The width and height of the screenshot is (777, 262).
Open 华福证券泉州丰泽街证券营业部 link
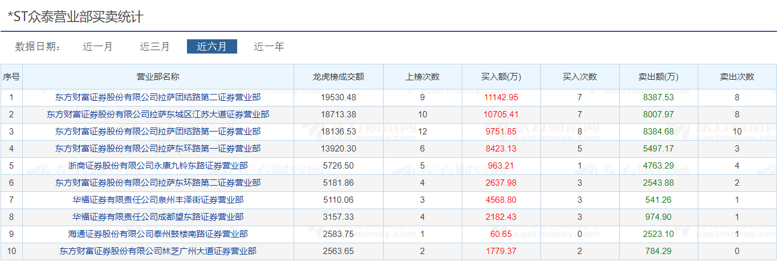(158, 200)
